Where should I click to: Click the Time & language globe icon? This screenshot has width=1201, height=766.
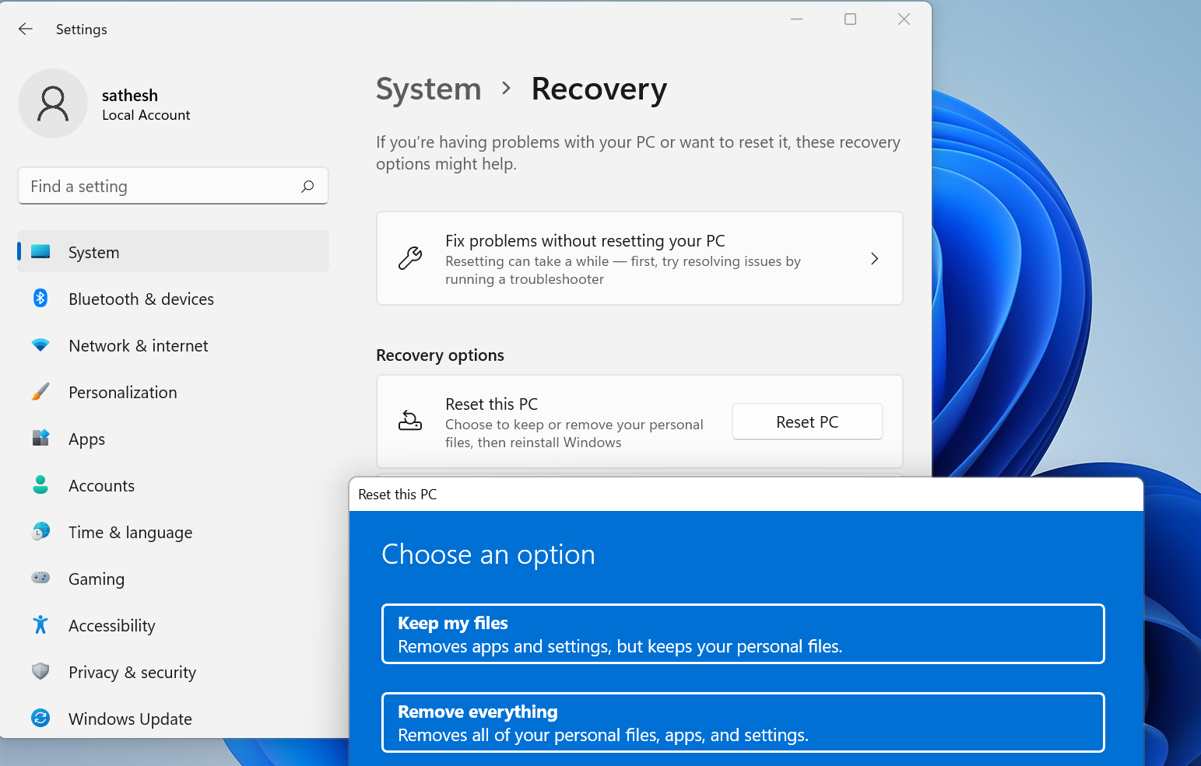(40, 532)
